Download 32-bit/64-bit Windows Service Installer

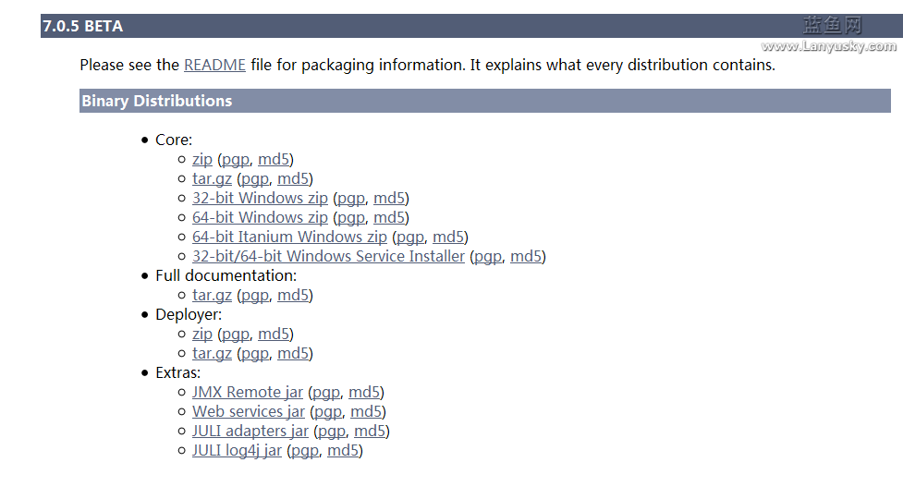[328, 257]
